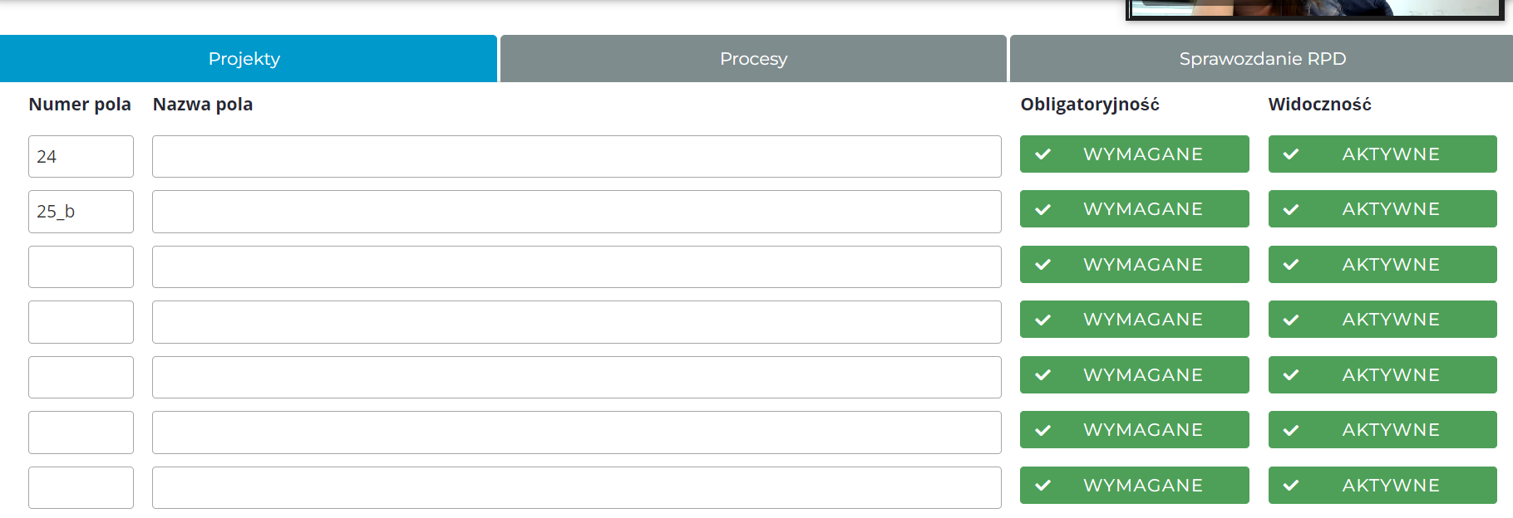Click checkmark icon in fourth row AKTYWNE

pyautogui.click(x=1291, y=320)
